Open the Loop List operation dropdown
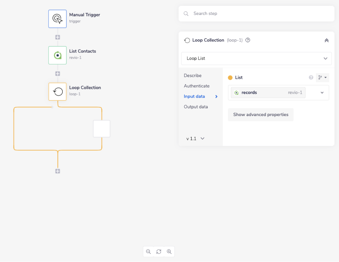Viewport: 339px width, 262px height. [x=256, y=58]
